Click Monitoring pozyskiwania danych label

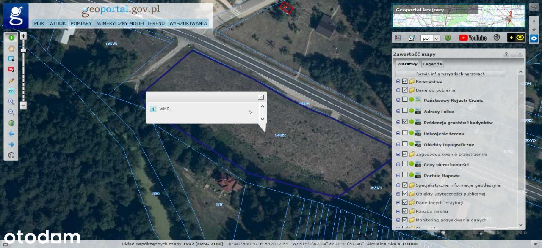click(x=451, y=220)
